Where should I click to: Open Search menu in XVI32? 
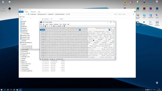tap(47, 24)
